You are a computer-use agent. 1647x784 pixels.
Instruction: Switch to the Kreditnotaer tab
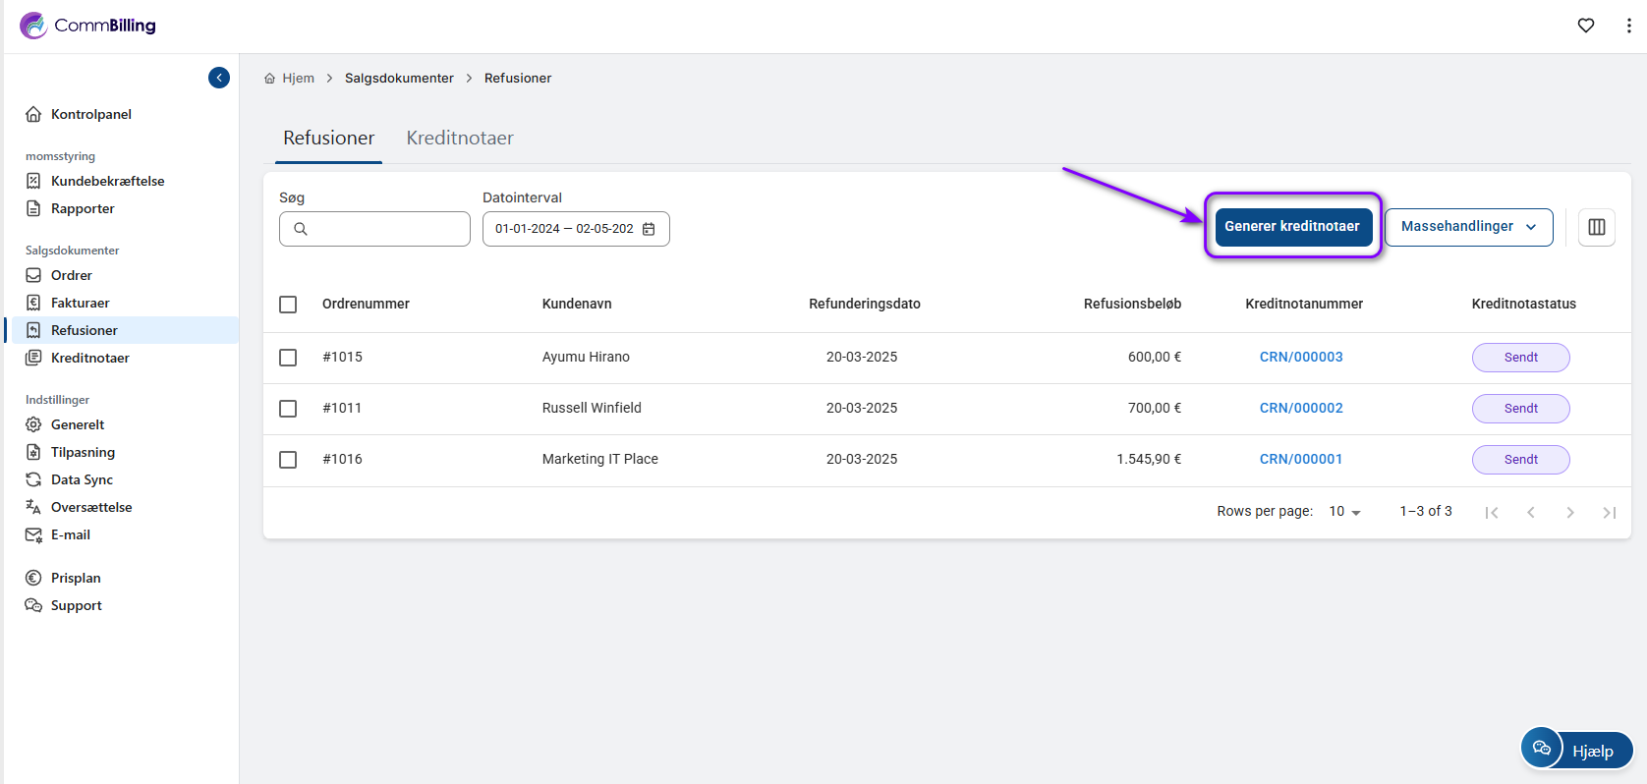(x=460, y=139)
